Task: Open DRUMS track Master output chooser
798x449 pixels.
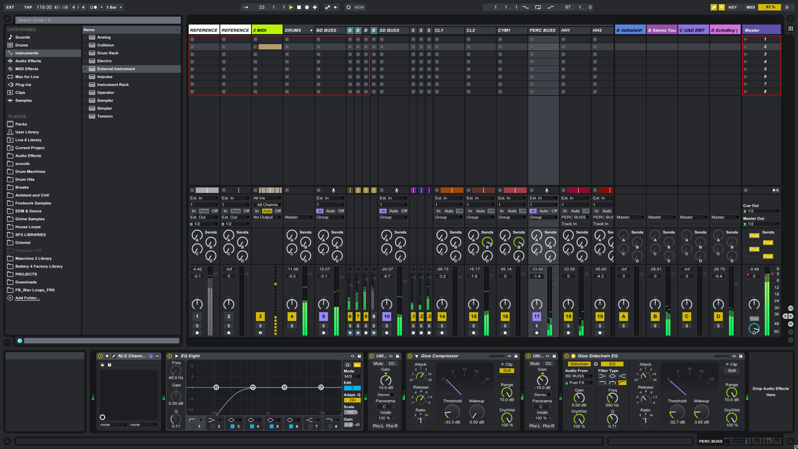Action: [298, 217]
